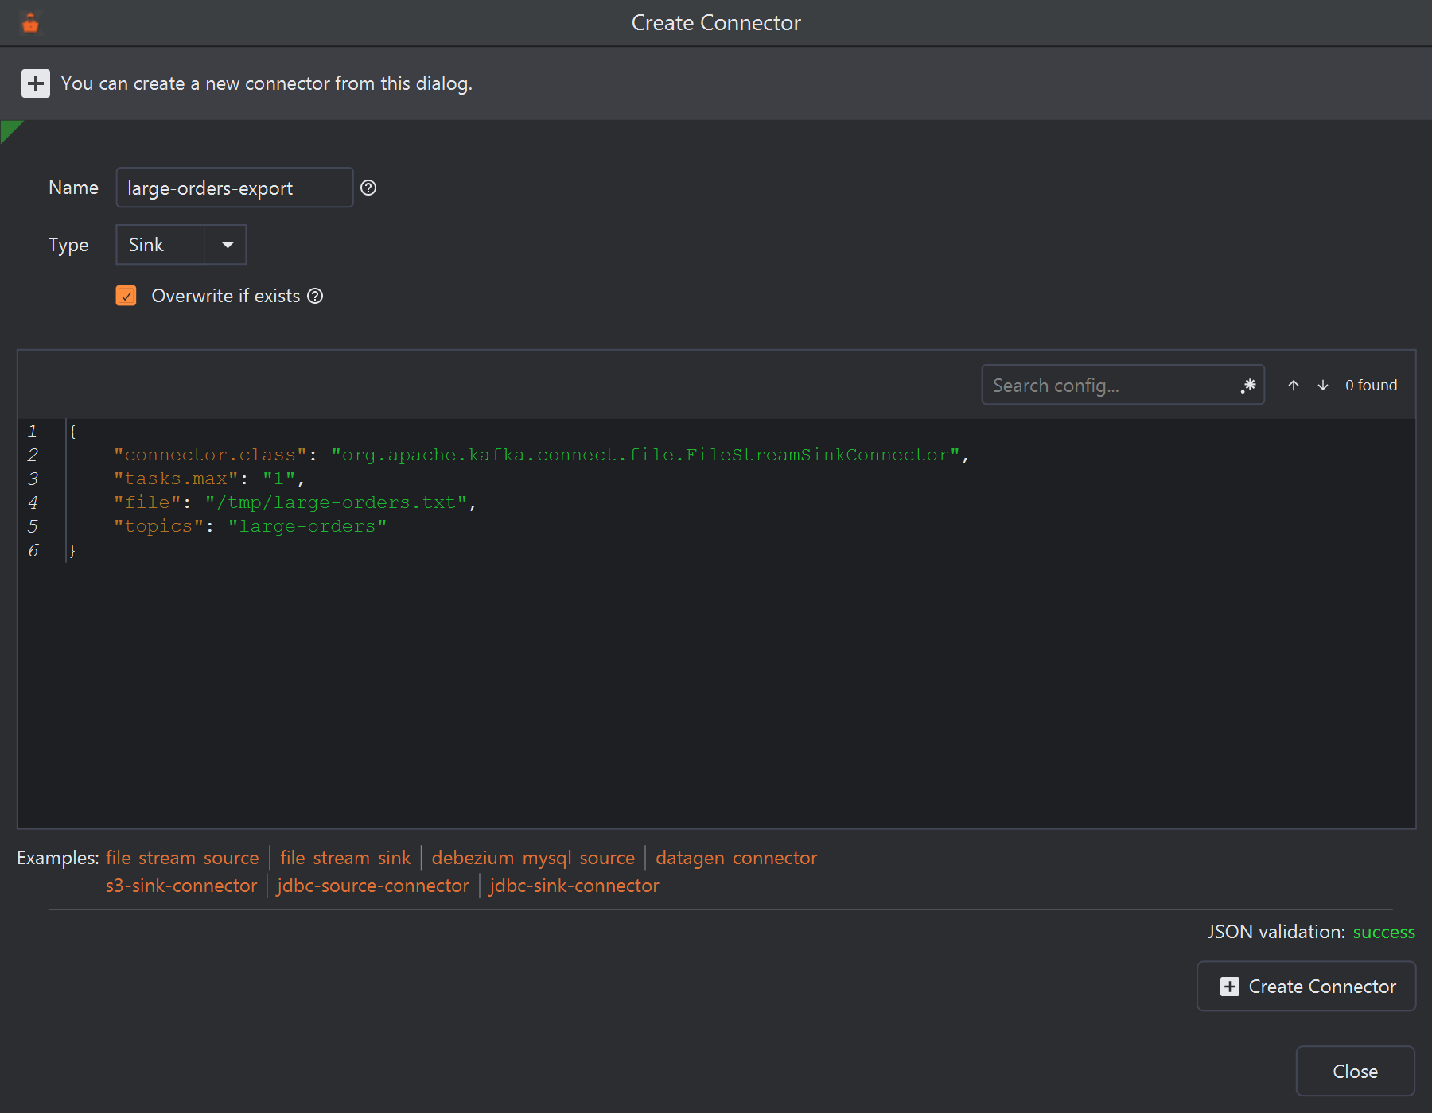Click the Create Connector button
The height and width of the screenshot is (1113, 1432).
point(1306,987)
